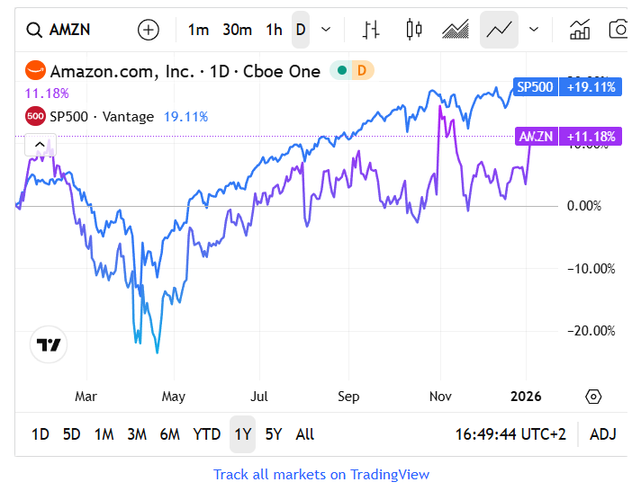The image size is (641, 491).
Task: Toggle the ADJ adjusted data button
Action: pos(602,434)
